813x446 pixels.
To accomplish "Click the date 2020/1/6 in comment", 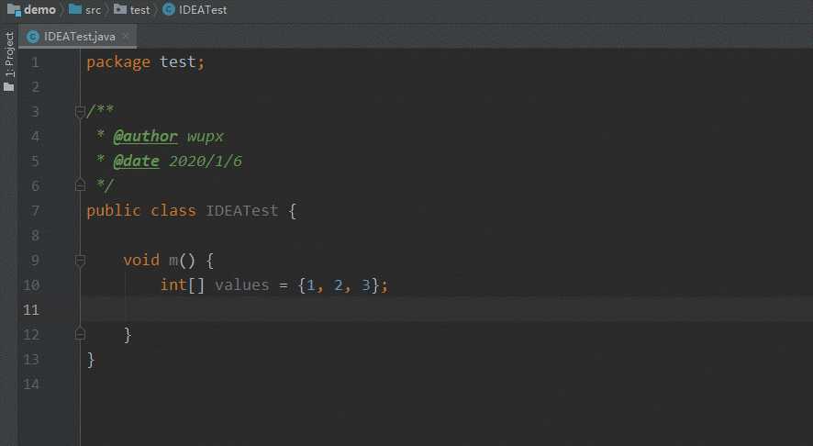I will coord(206,162).
